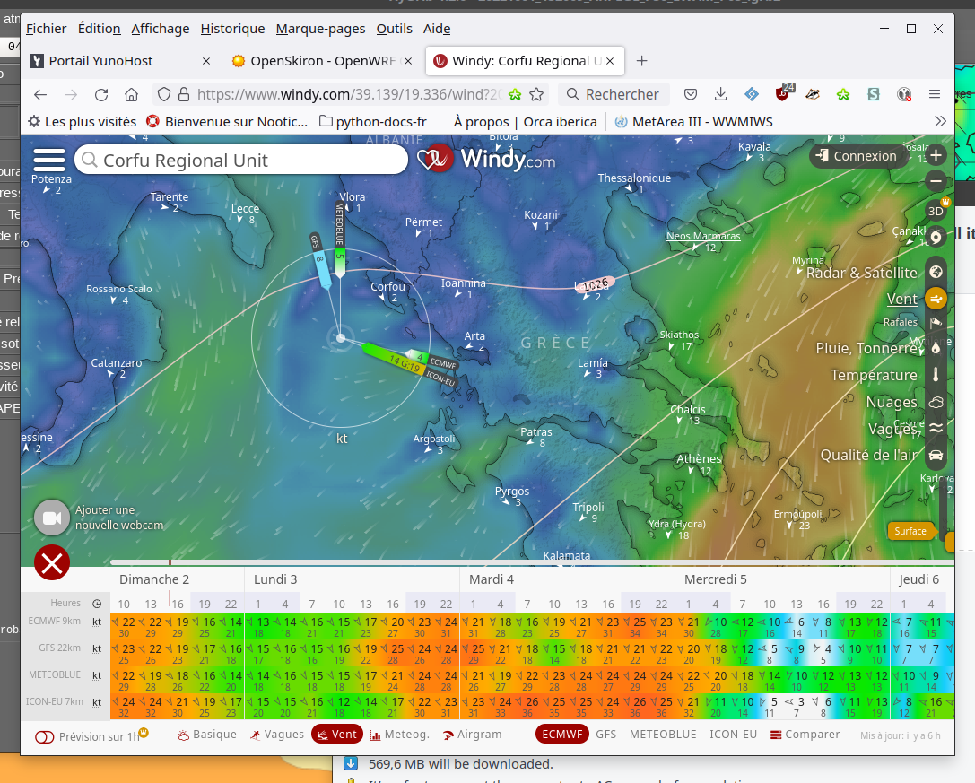Change kt unit in GFS 22km row
This screenshot has width=975, height=783.
point(97,648)
